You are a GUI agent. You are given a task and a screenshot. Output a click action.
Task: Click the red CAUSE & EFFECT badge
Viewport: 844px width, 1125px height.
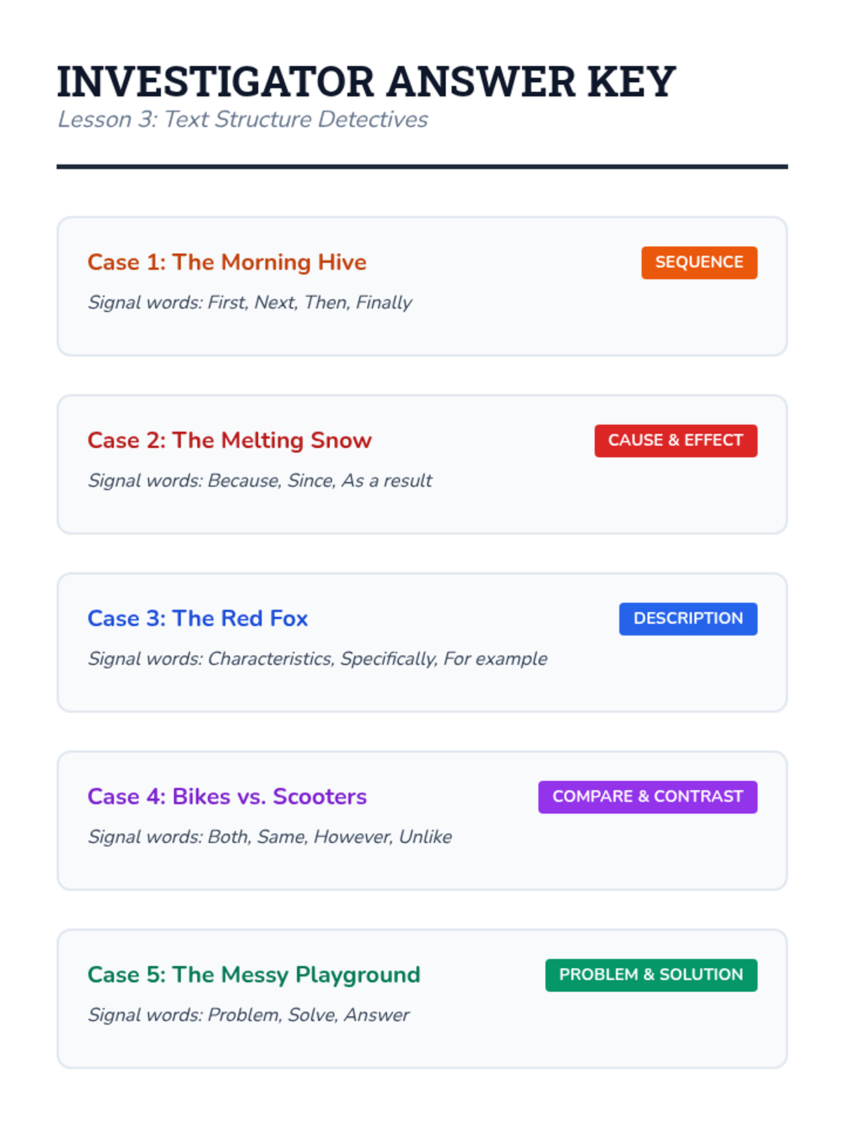coord(676,441)
